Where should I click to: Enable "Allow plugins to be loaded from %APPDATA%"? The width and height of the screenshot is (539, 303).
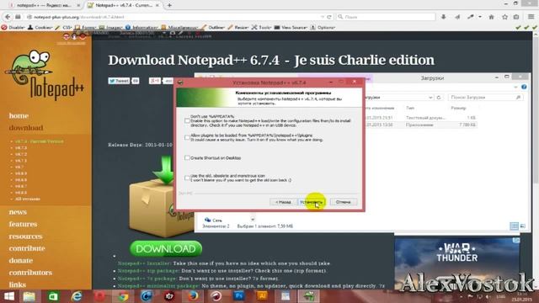coord(187,137)
